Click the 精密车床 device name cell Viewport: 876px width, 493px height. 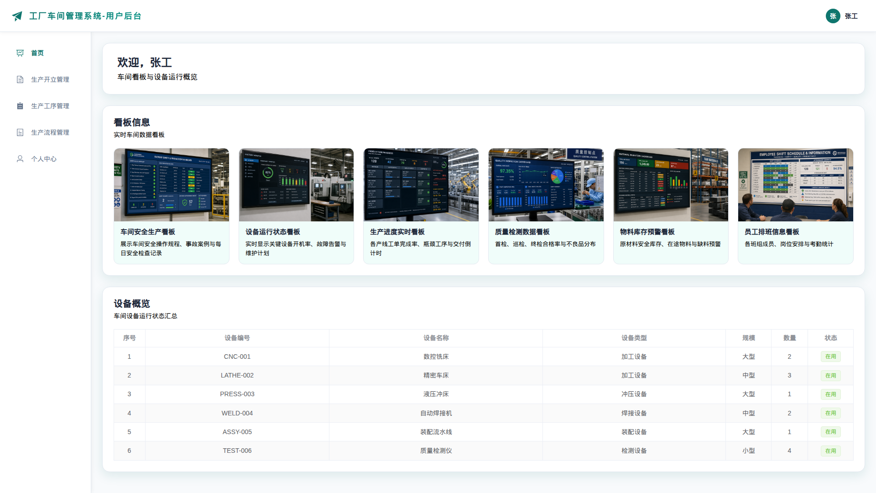tap(436, 375)
